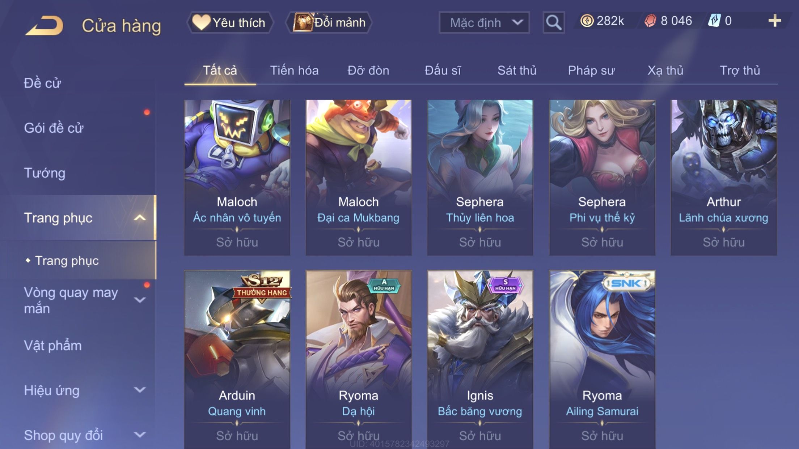Open Tướng in the sidebar
This screenshot has width=799, height=449.
point(45,173)
